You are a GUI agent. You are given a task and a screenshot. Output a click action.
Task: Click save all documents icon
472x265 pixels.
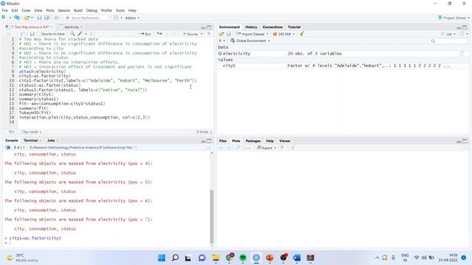pos(46,18)
